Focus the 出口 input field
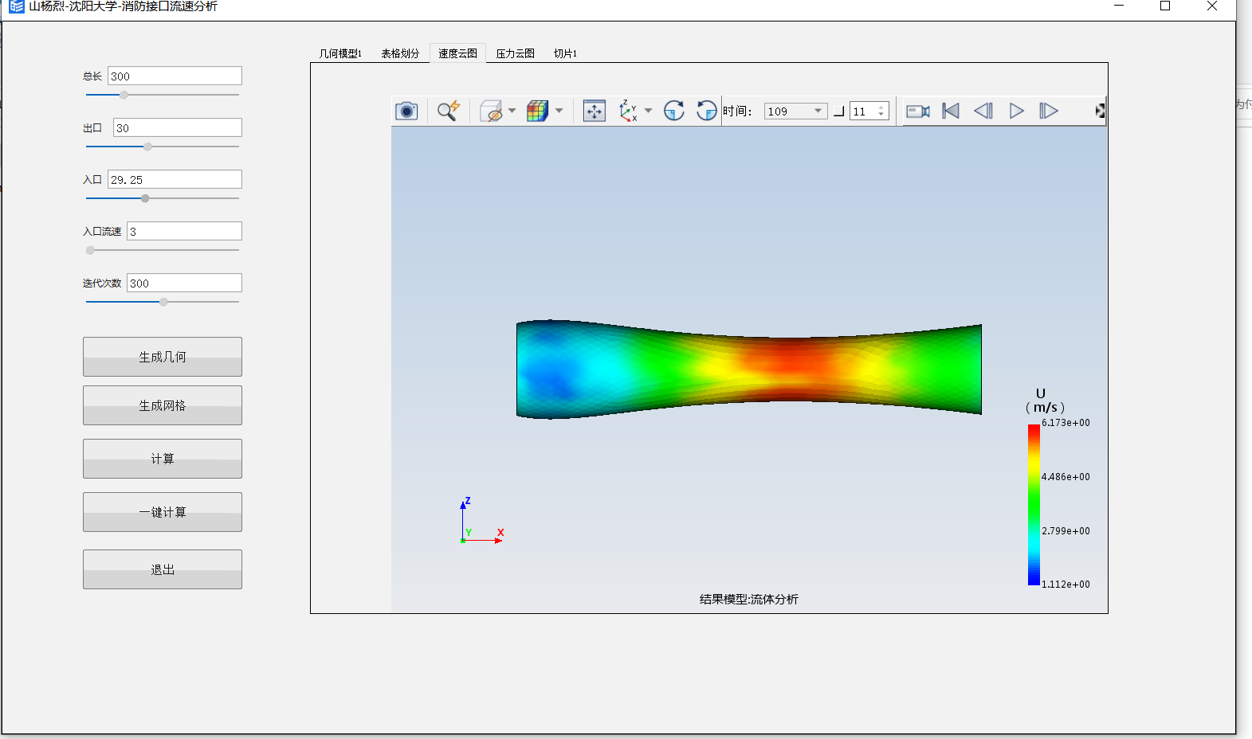Viewport: 1252px width, 739px height. [x=178, y=127]
